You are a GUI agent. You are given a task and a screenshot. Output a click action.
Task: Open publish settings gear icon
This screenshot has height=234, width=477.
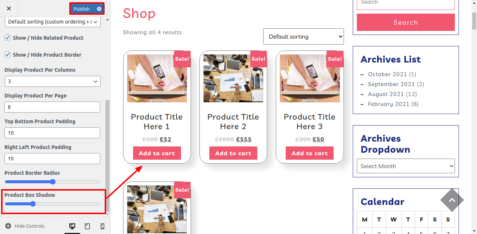(x=99, y=9)
